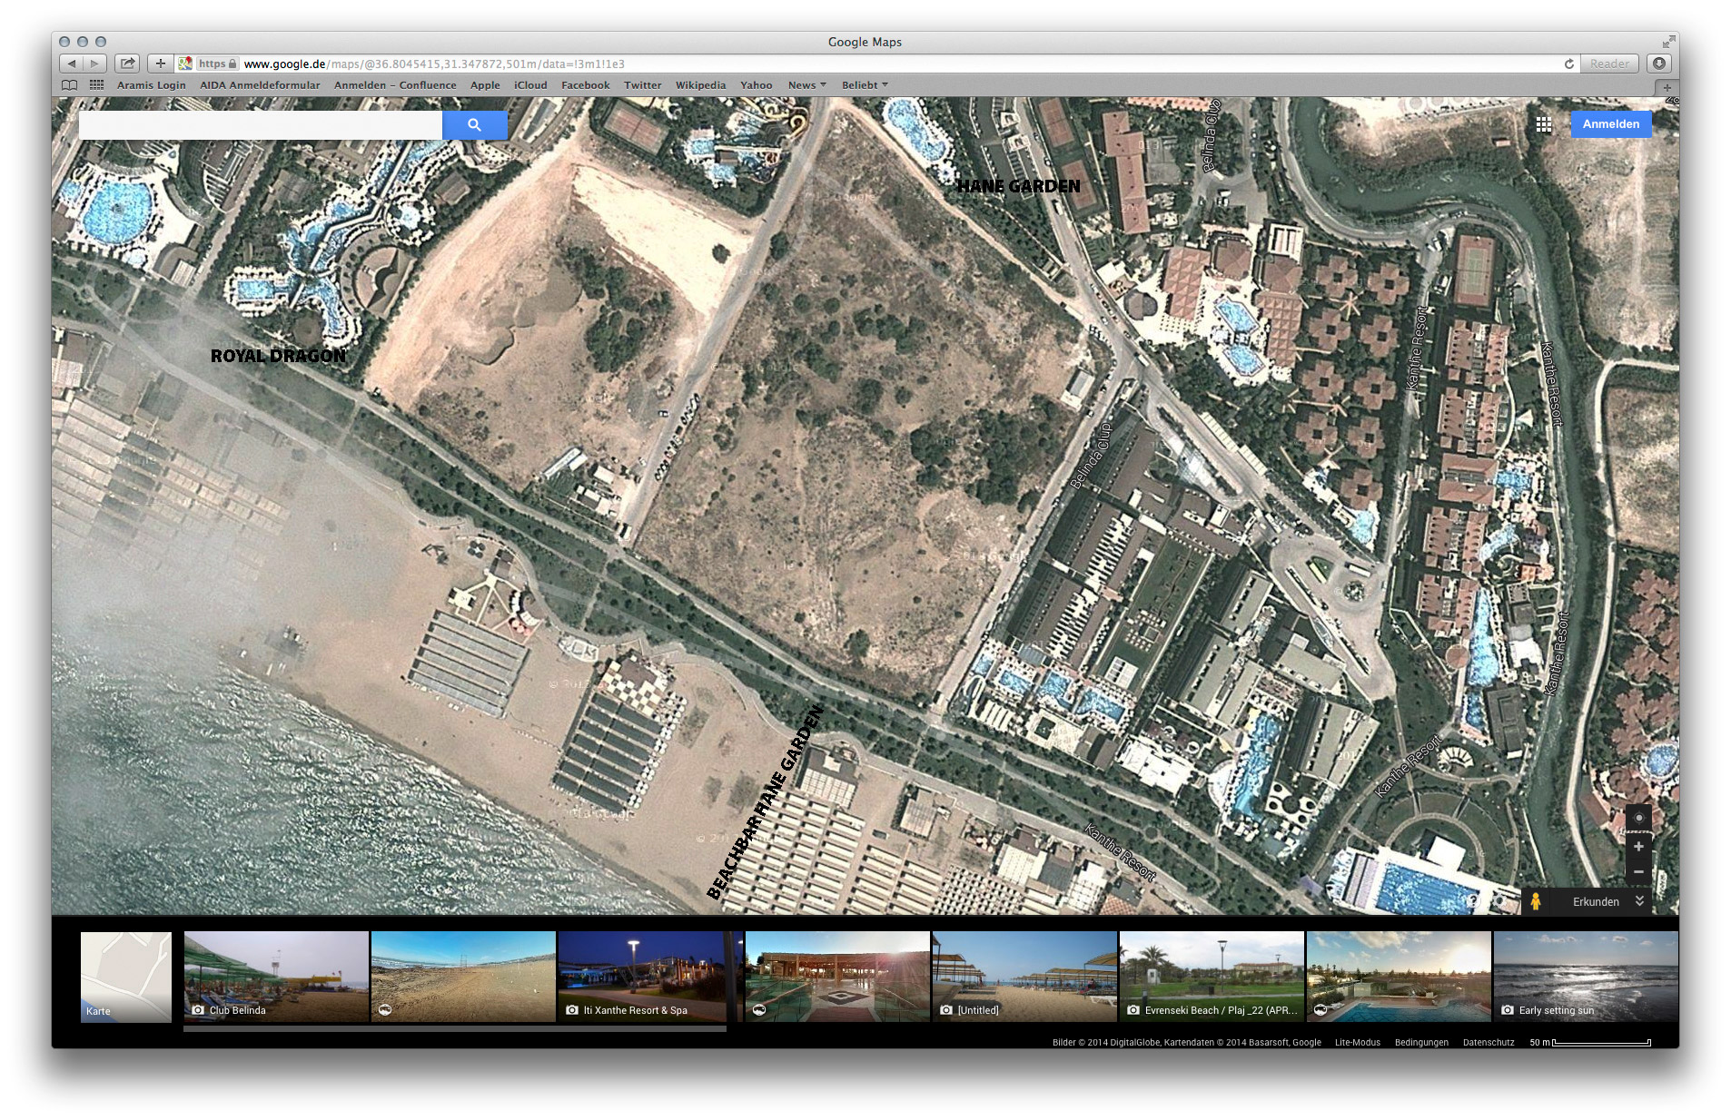Zoom in on the map
This screenshot has height=1120, width=1731.
[x=1637, y=847]
